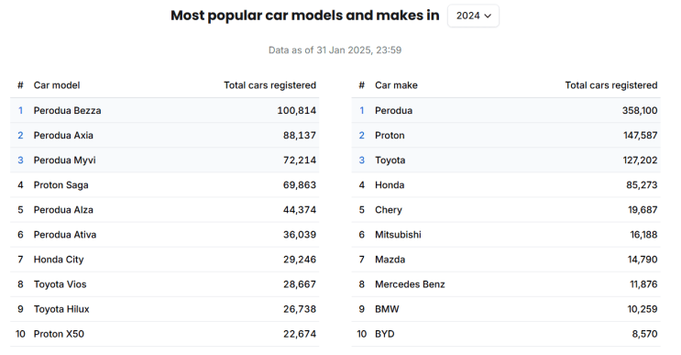Viewport: 681px width, 355px height.
Task: Click the 19,687 total
Action: 643,209
